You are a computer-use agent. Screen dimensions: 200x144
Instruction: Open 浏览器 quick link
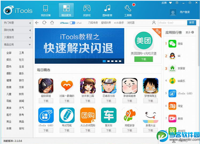tap(131, 23)
